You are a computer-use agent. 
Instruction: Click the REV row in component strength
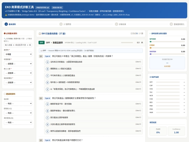(167, 102)
